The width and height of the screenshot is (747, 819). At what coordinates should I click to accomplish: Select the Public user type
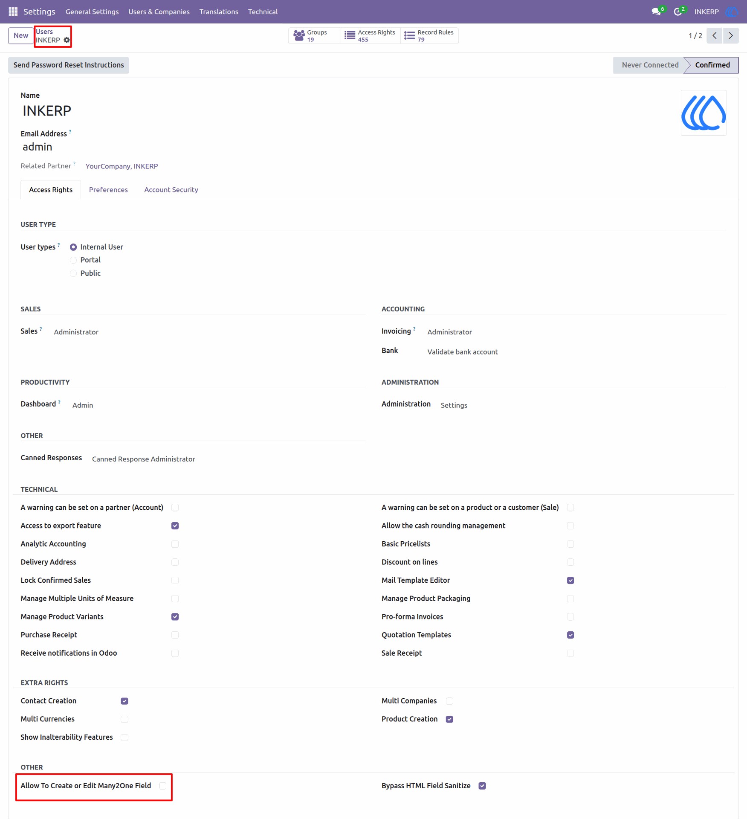tap(73, 273)
